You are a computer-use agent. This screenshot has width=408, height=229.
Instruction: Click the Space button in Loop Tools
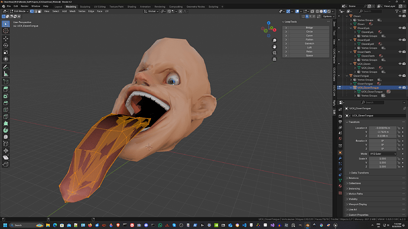coord(309,55)
